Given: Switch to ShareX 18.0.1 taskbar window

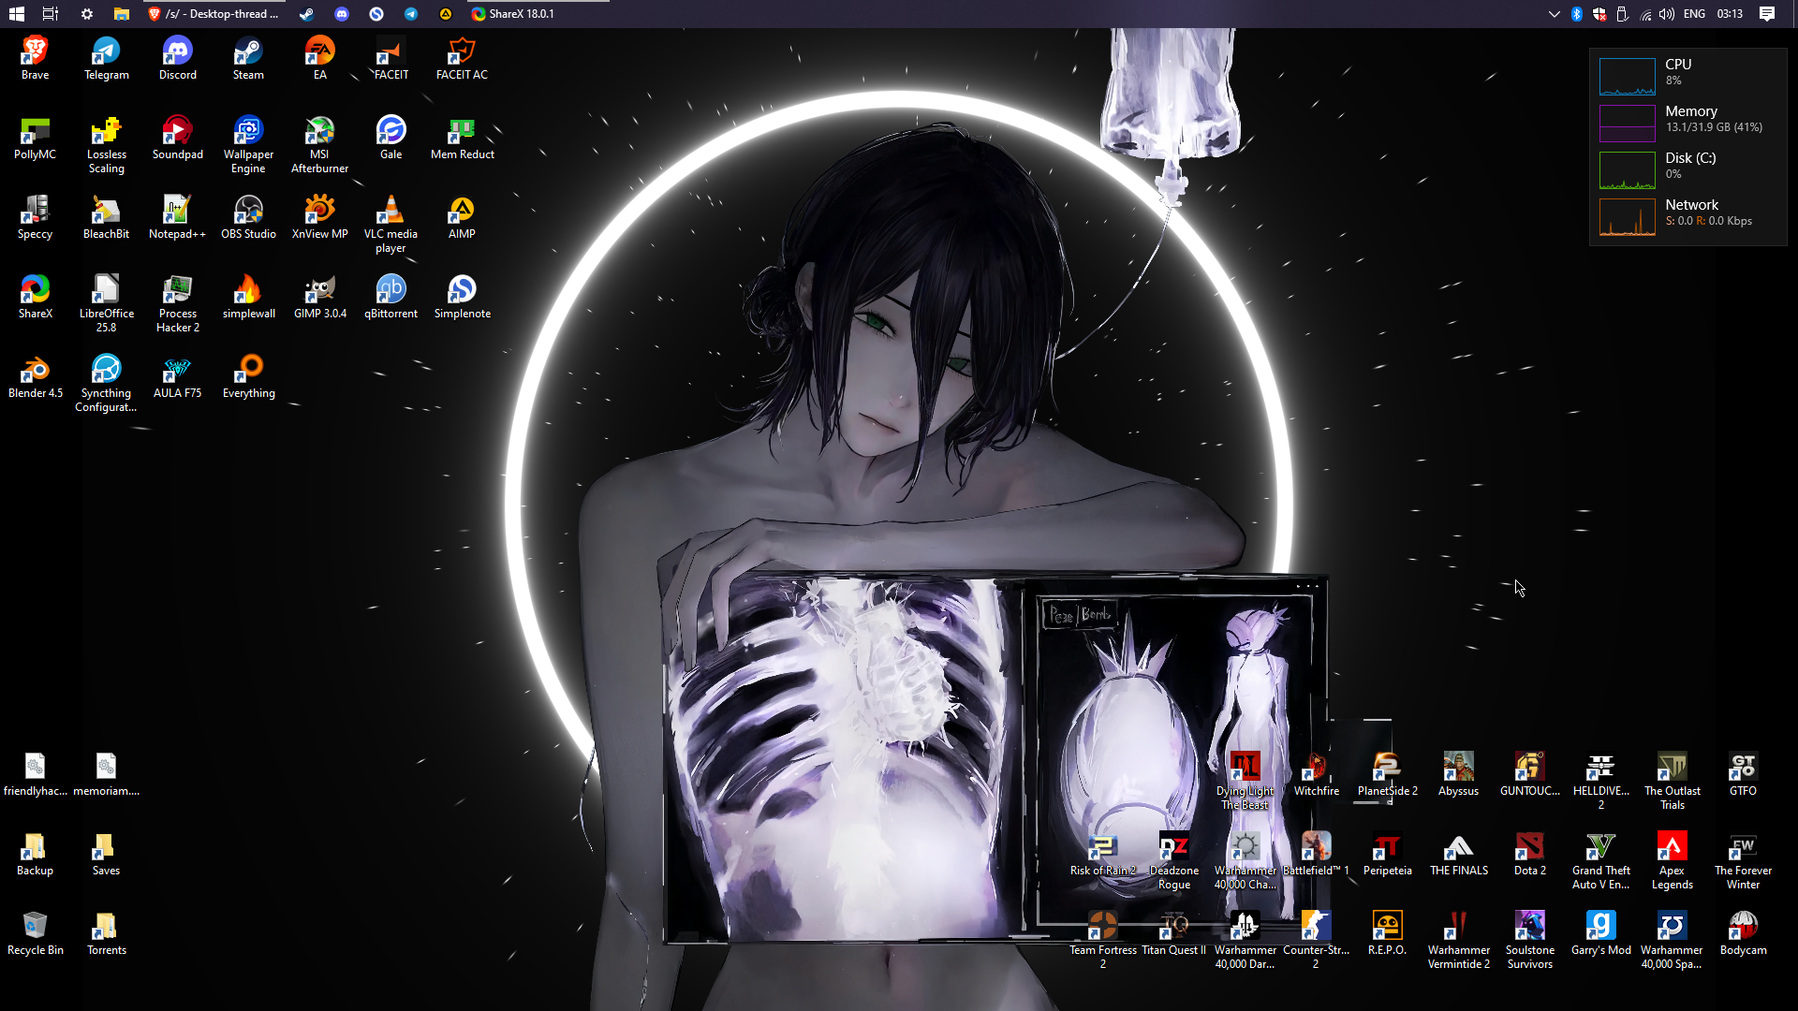Looking at the screenshot, I should click(513, 14).
